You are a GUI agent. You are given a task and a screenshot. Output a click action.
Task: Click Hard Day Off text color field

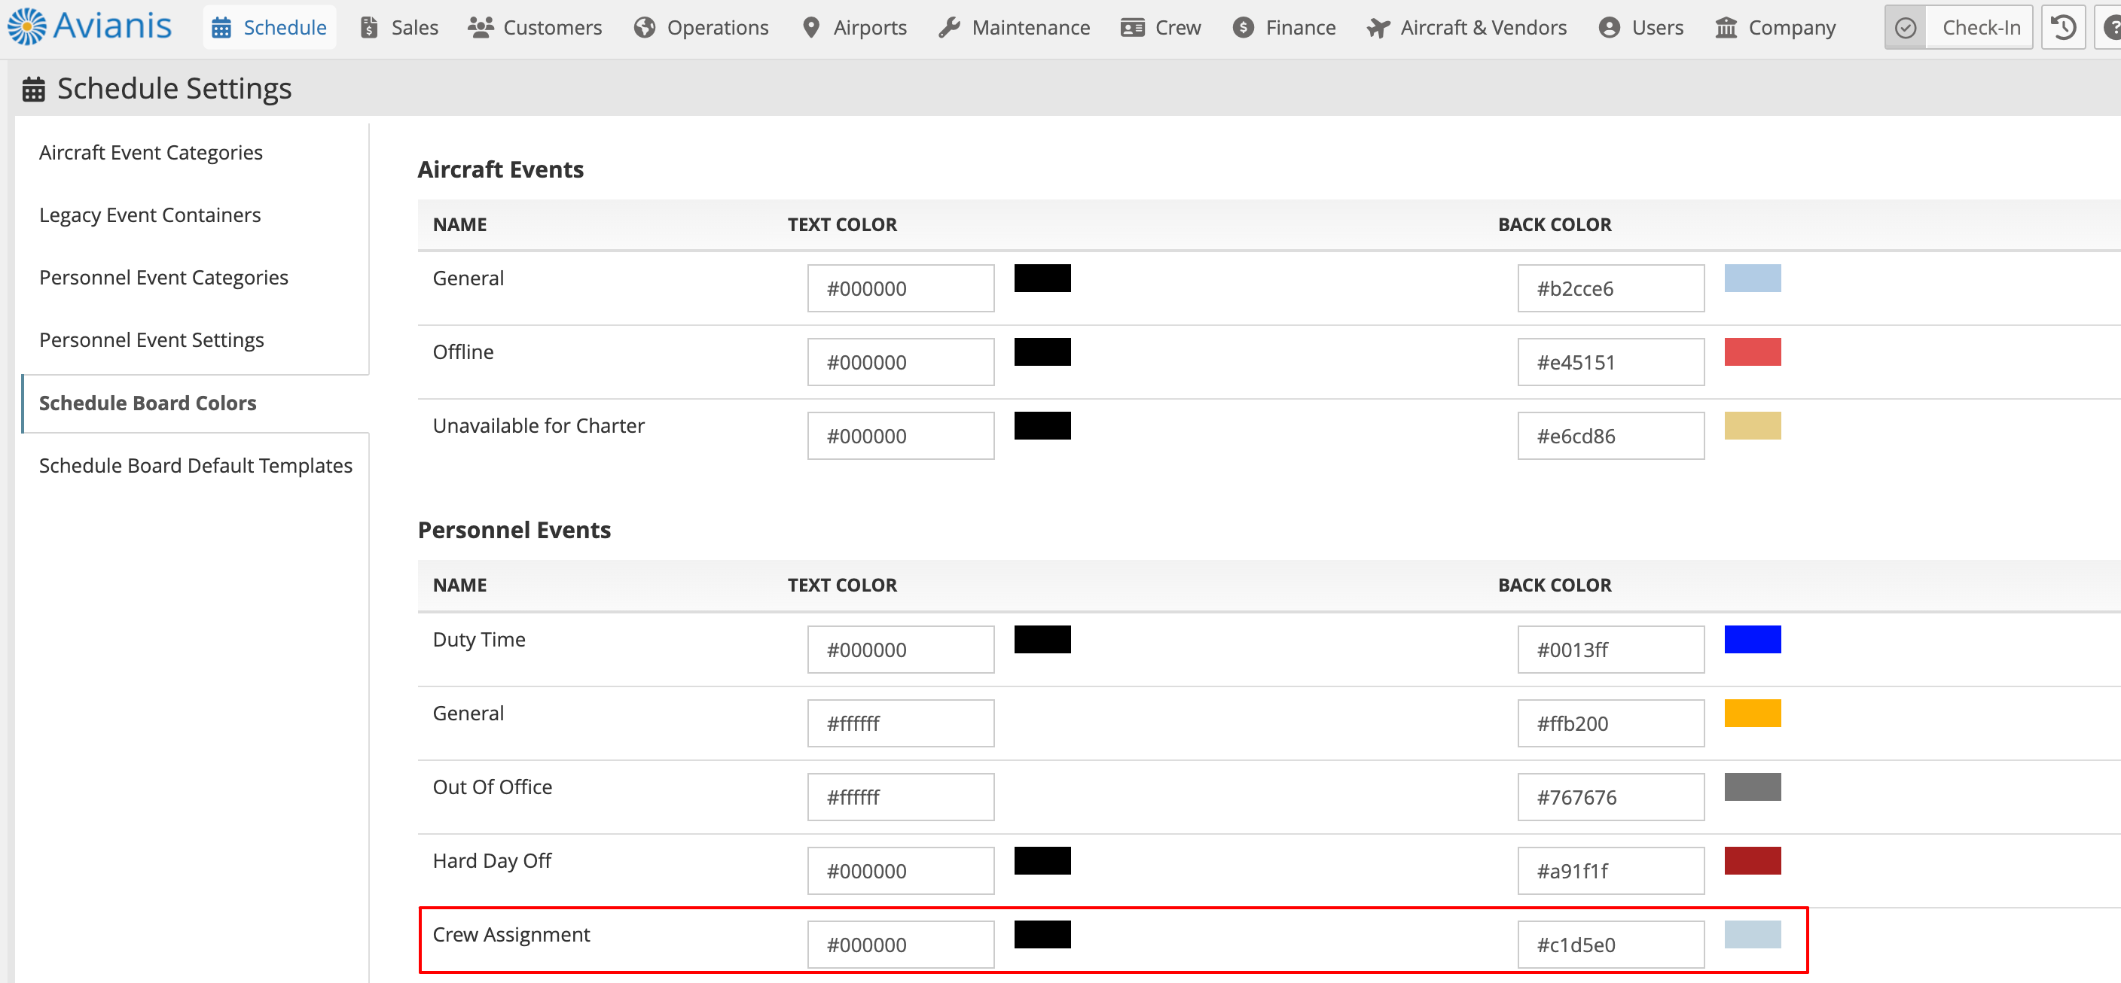click(900, 872)
